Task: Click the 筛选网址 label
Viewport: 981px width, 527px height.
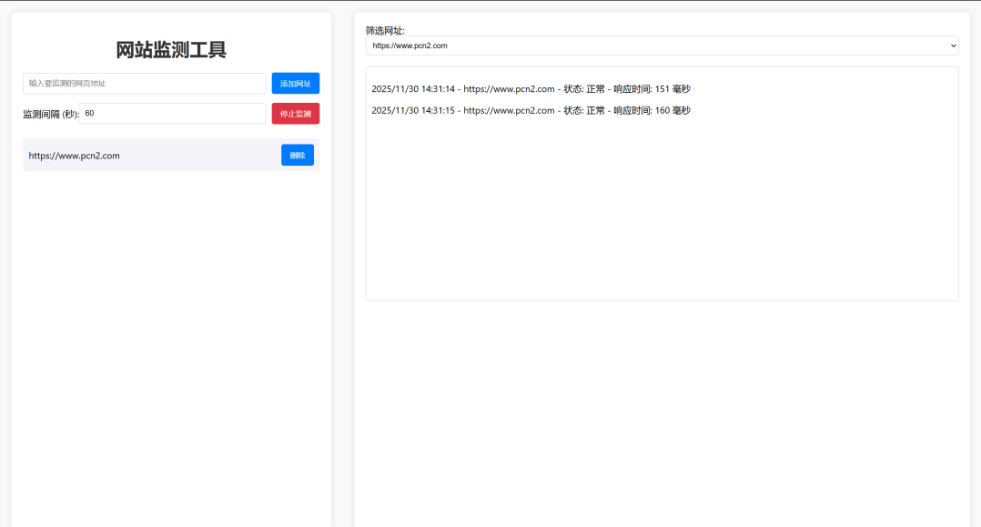Action: point(390,30)
